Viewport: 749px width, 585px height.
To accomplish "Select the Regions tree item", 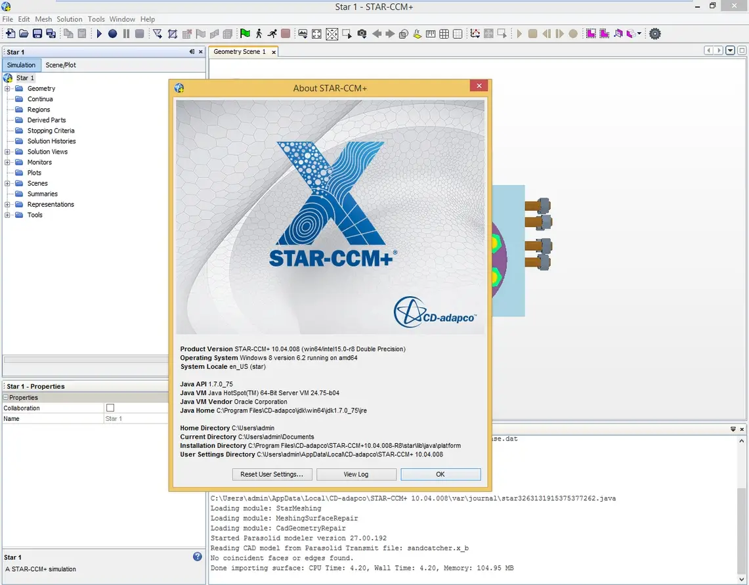I will click(x=39, y=110).
